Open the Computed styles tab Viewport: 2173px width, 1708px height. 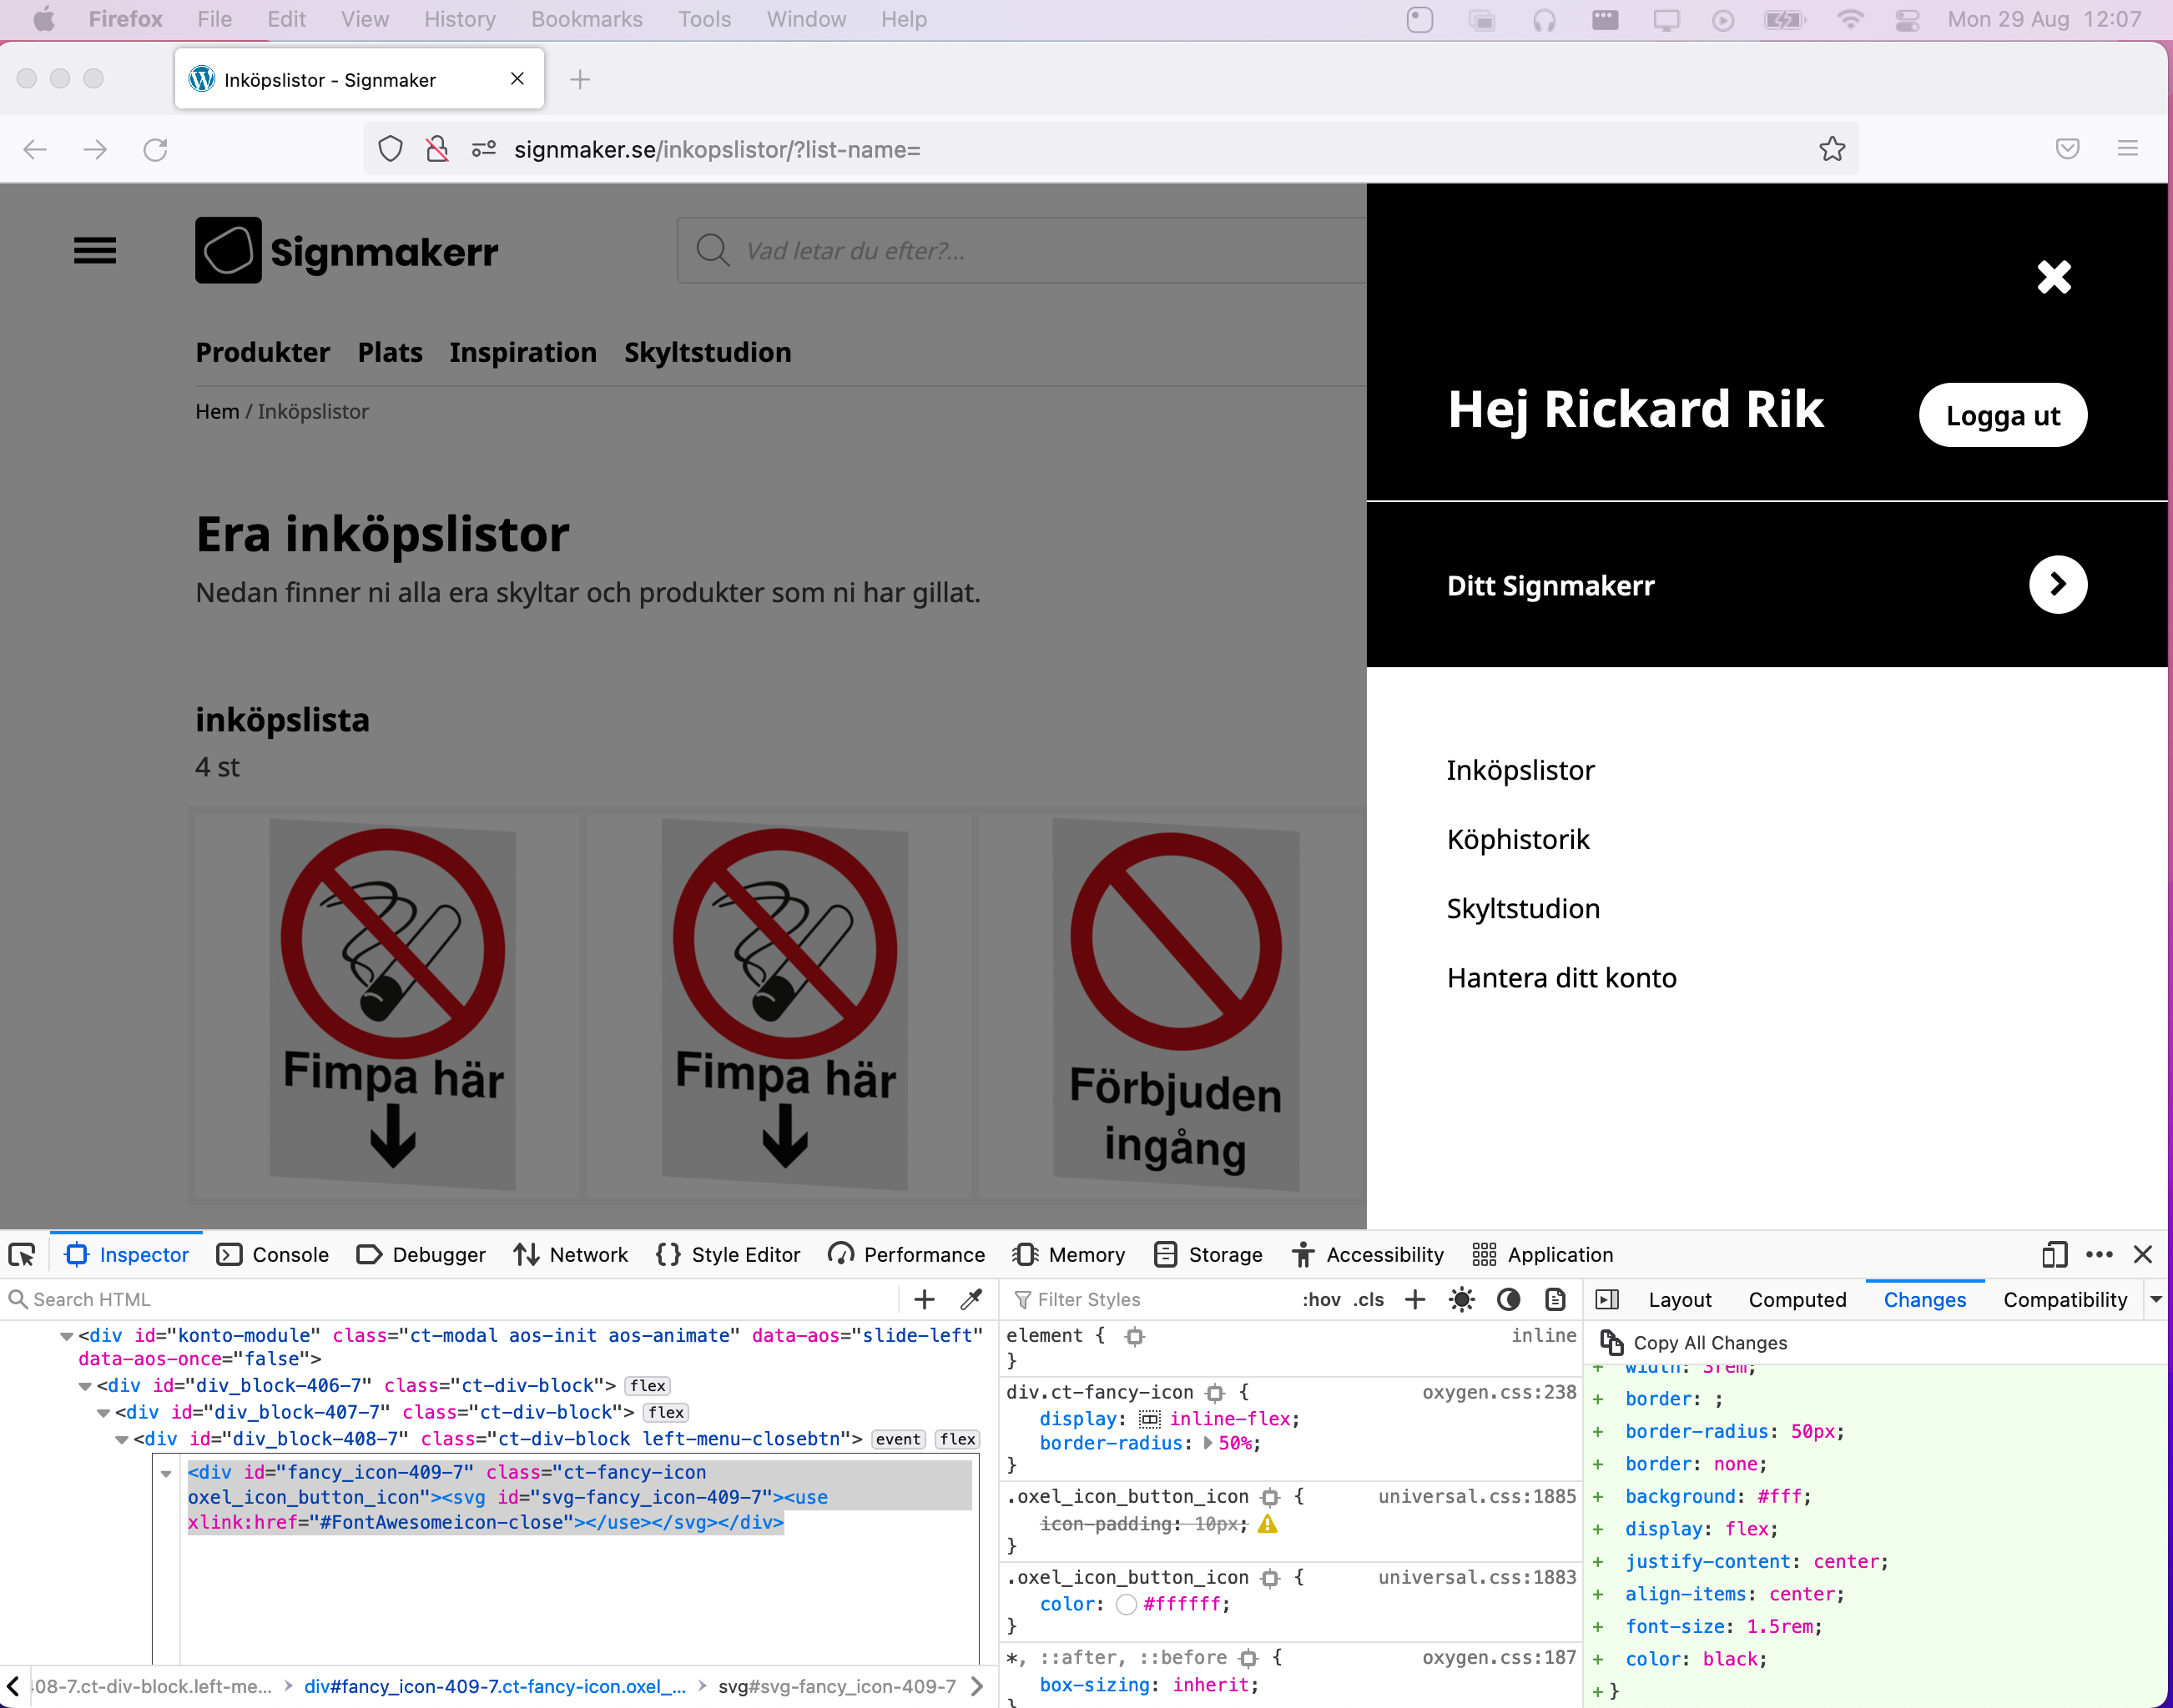1797,1299
